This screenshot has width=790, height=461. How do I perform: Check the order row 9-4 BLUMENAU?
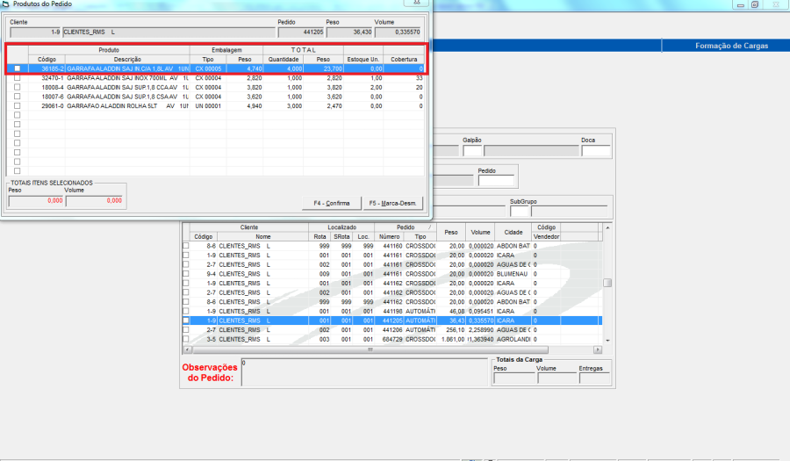tap(186, 274)
